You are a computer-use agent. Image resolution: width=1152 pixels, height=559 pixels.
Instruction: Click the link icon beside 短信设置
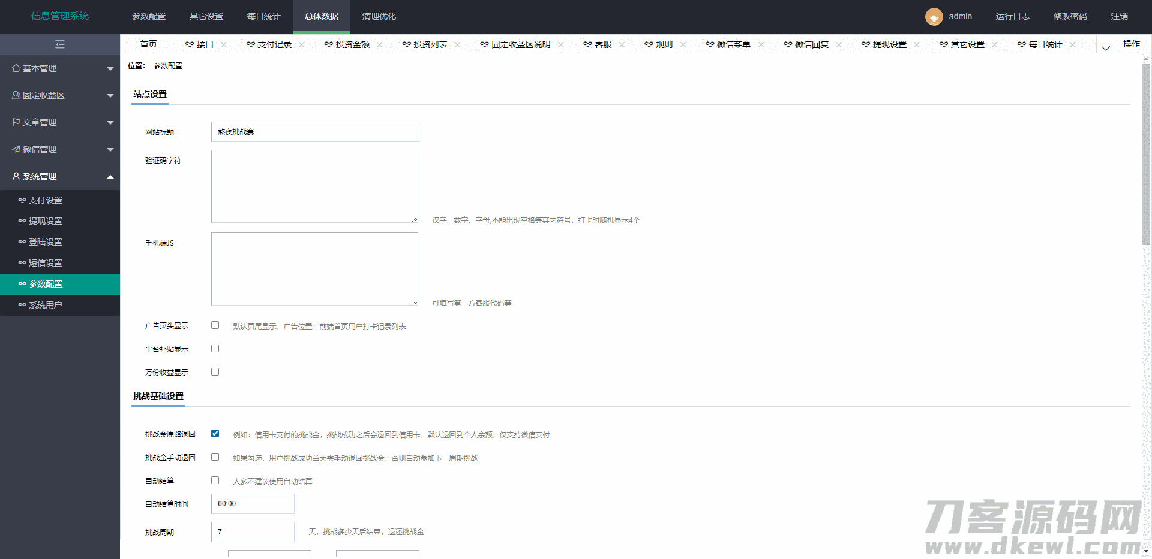(x=22, y=263)
